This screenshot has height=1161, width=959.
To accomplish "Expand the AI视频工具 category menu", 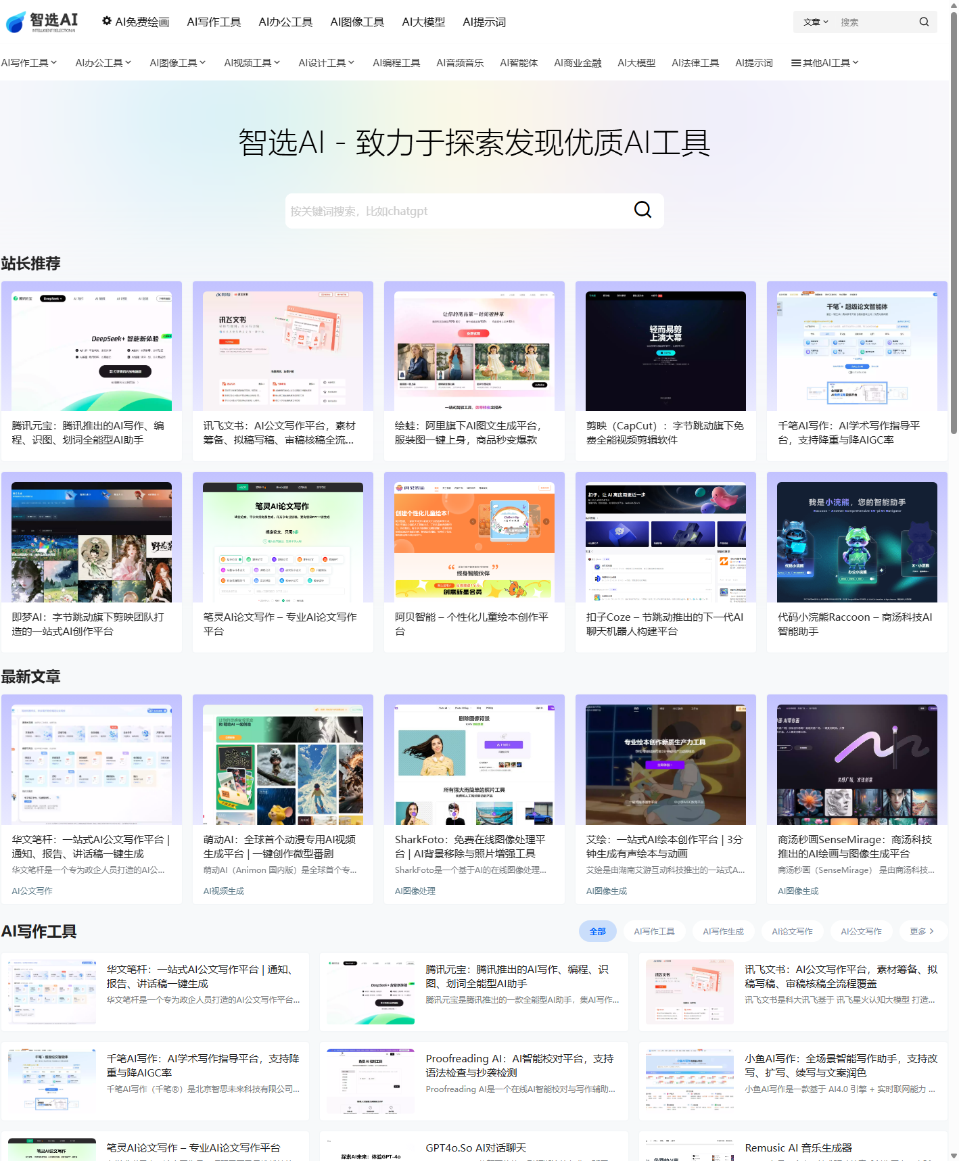I will 252,63.
